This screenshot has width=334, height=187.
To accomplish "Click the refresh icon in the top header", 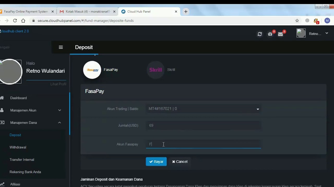I will point(260,34).
